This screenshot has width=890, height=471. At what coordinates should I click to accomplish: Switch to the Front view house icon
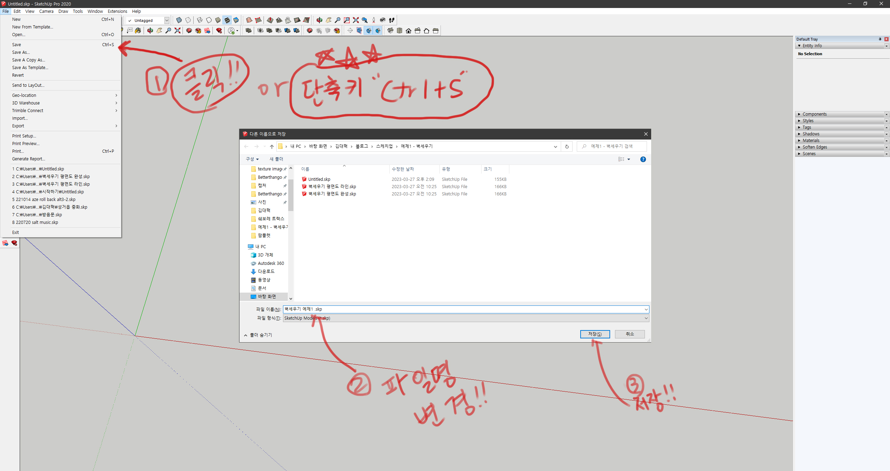(408, 31)
